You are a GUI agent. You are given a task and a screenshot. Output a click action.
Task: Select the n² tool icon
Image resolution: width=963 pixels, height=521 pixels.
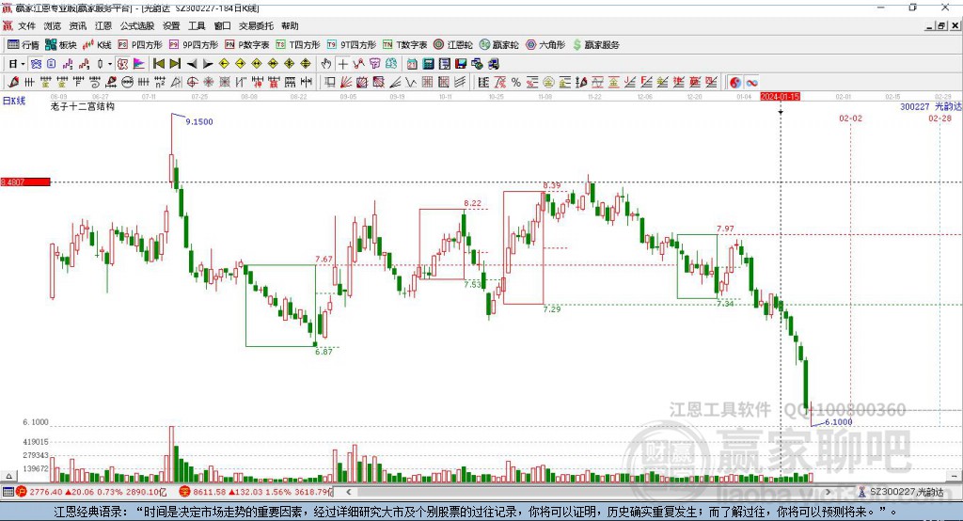160,83
